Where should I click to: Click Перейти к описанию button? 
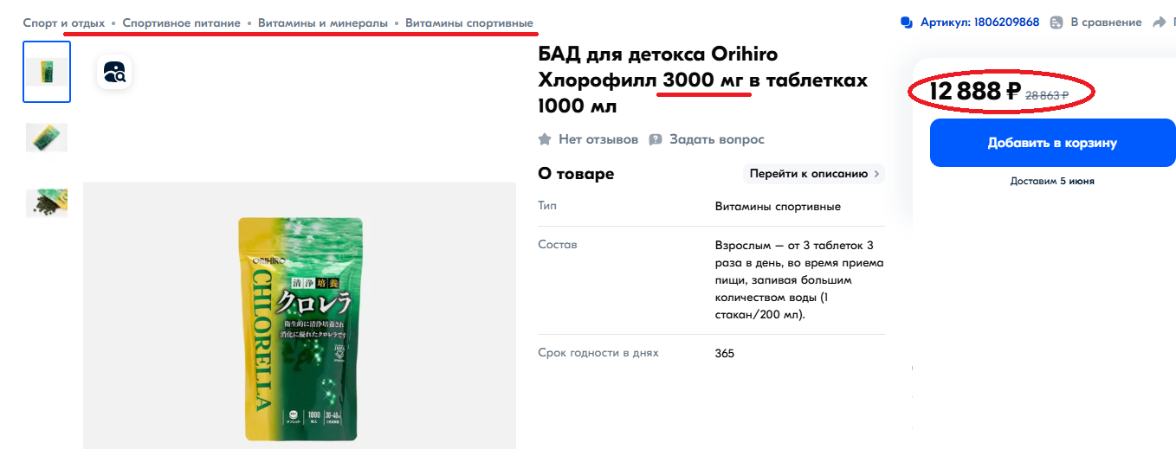[x=814, y=174]
